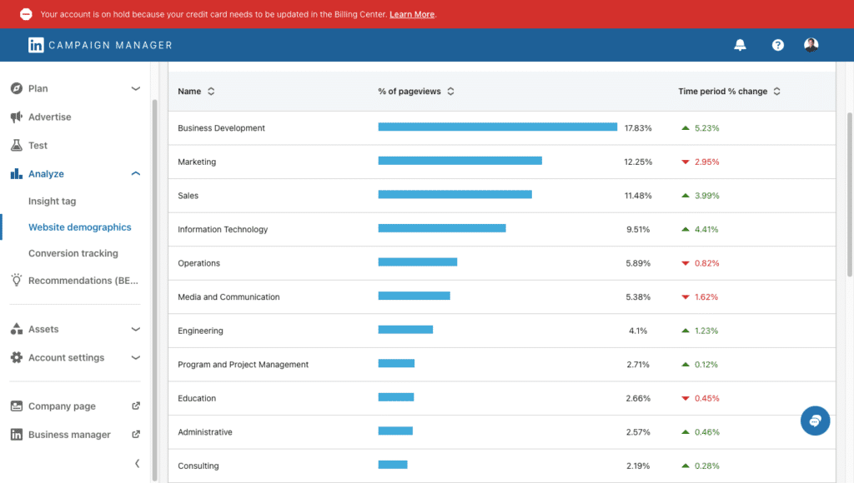Go to Test section
The width and height of the screenshot is (854, 483).
[x=38, y=145]
